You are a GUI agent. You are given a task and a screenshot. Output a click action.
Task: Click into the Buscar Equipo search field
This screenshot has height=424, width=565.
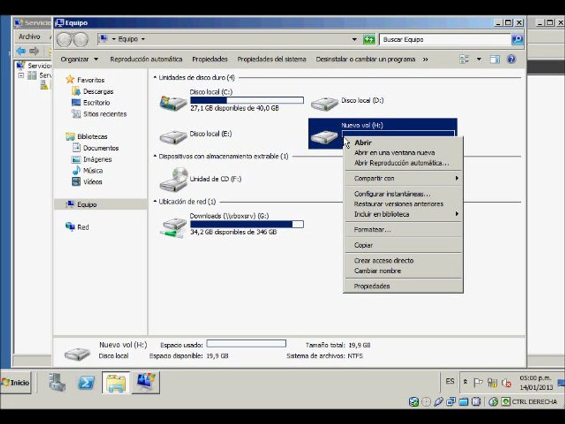(x=445, y=39)
